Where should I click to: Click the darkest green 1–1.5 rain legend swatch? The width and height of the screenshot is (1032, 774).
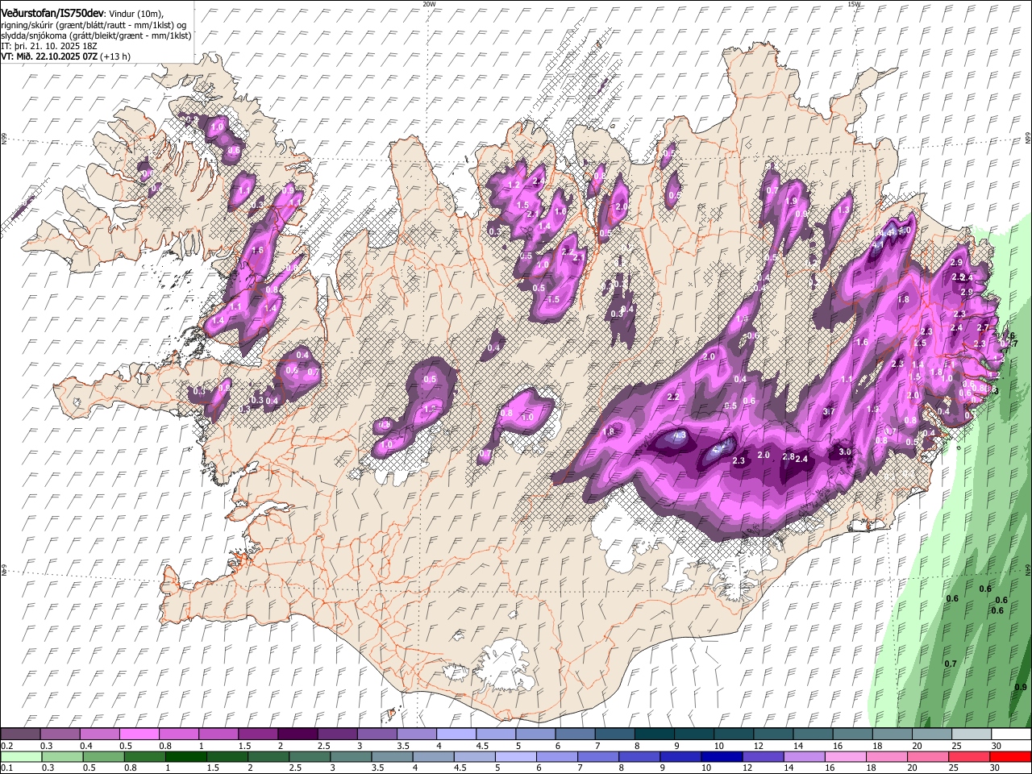(x=187, y=756)
